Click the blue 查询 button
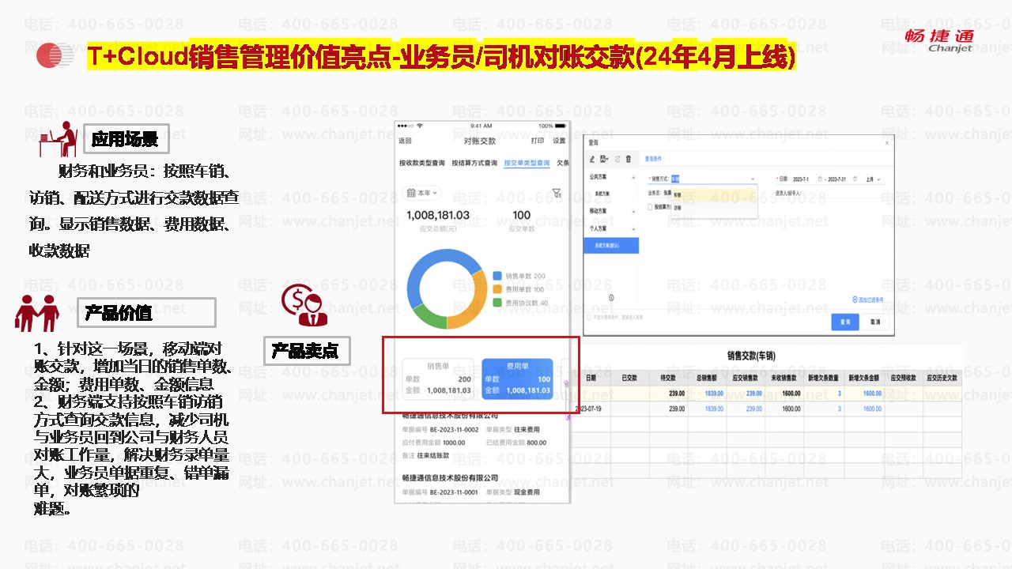 click(x=845, y=322)
